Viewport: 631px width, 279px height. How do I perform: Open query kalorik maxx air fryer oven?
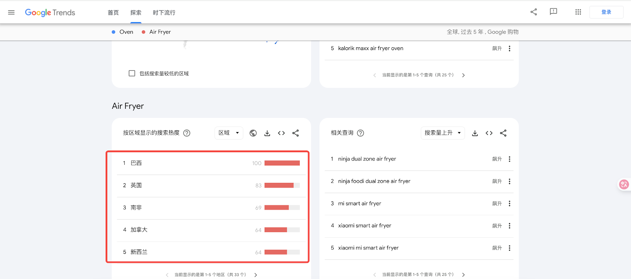coord(371,48)
